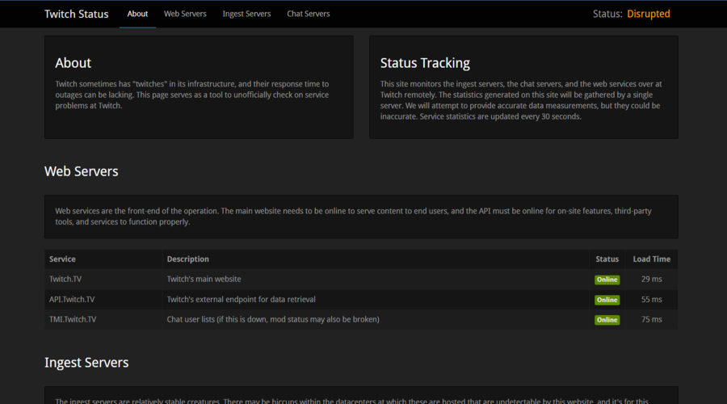
Task: Click the Online badge for TMI.Twitch.TV
Action: click(x=607, y=320)
